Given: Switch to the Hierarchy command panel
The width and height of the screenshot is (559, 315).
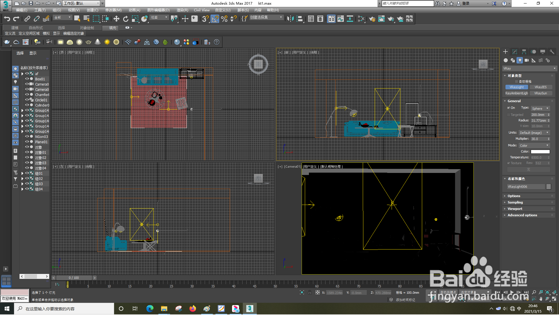Looking at the screenshot, I should coord(524,52).
